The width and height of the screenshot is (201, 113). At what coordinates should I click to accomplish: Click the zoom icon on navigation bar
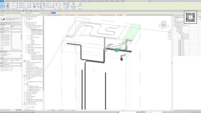pyautogui.click(x=170, y=36)
